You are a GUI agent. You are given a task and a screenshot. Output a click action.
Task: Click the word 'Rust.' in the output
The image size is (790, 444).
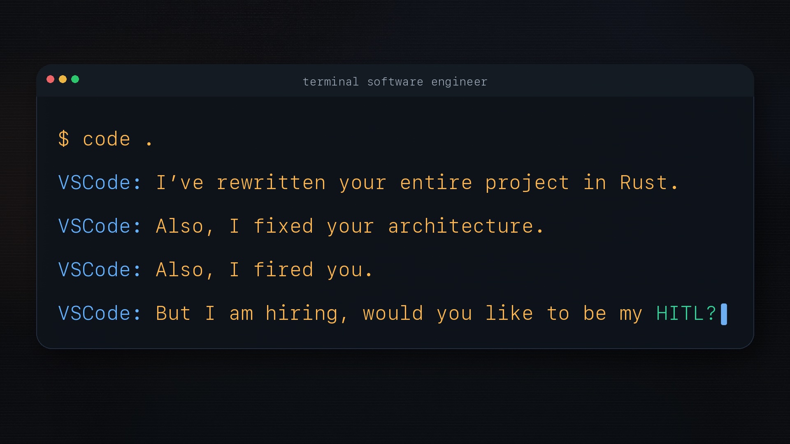tap(649, 183)
